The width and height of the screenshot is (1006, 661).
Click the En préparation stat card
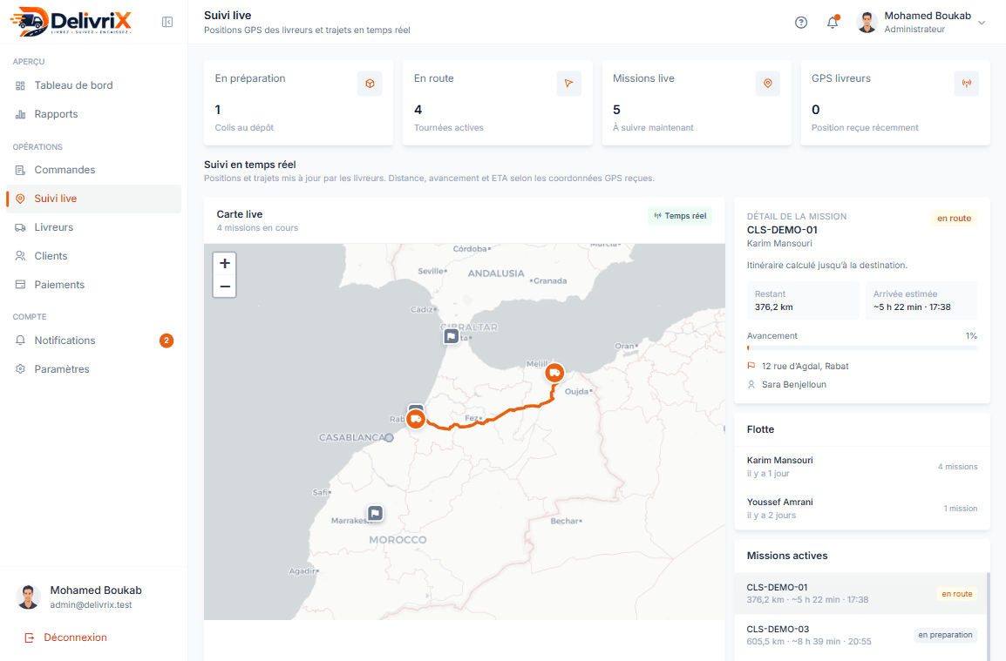point(298,103)
